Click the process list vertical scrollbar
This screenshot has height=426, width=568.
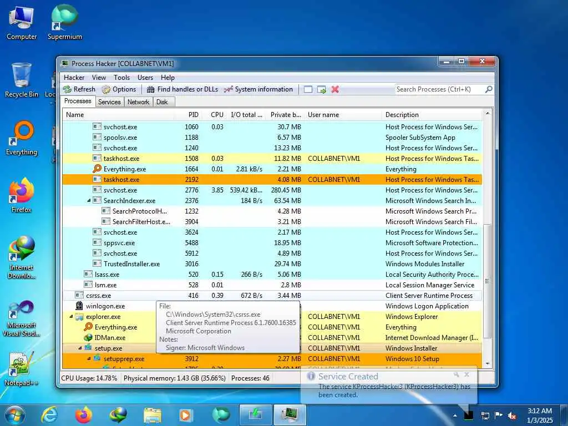[488, 281]
